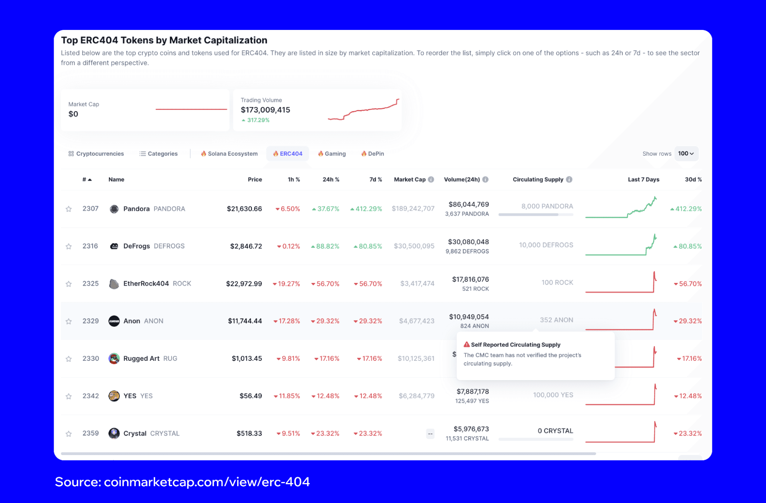Star the Rugged Art row watchlist icon
Screen dimensions: 766x503
pyautogui.click(x=69, y=359)
